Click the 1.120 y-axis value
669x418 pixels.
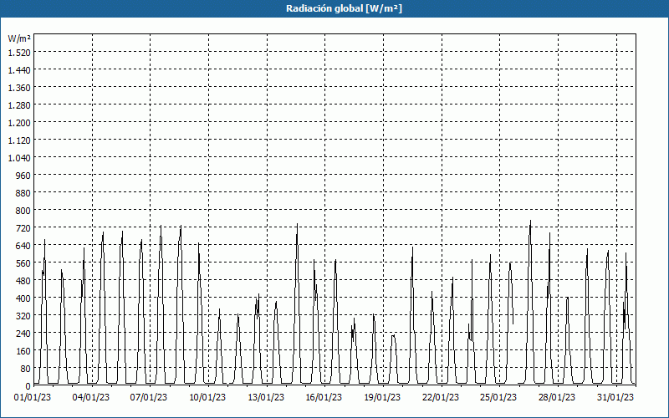(x=19, y=140)
